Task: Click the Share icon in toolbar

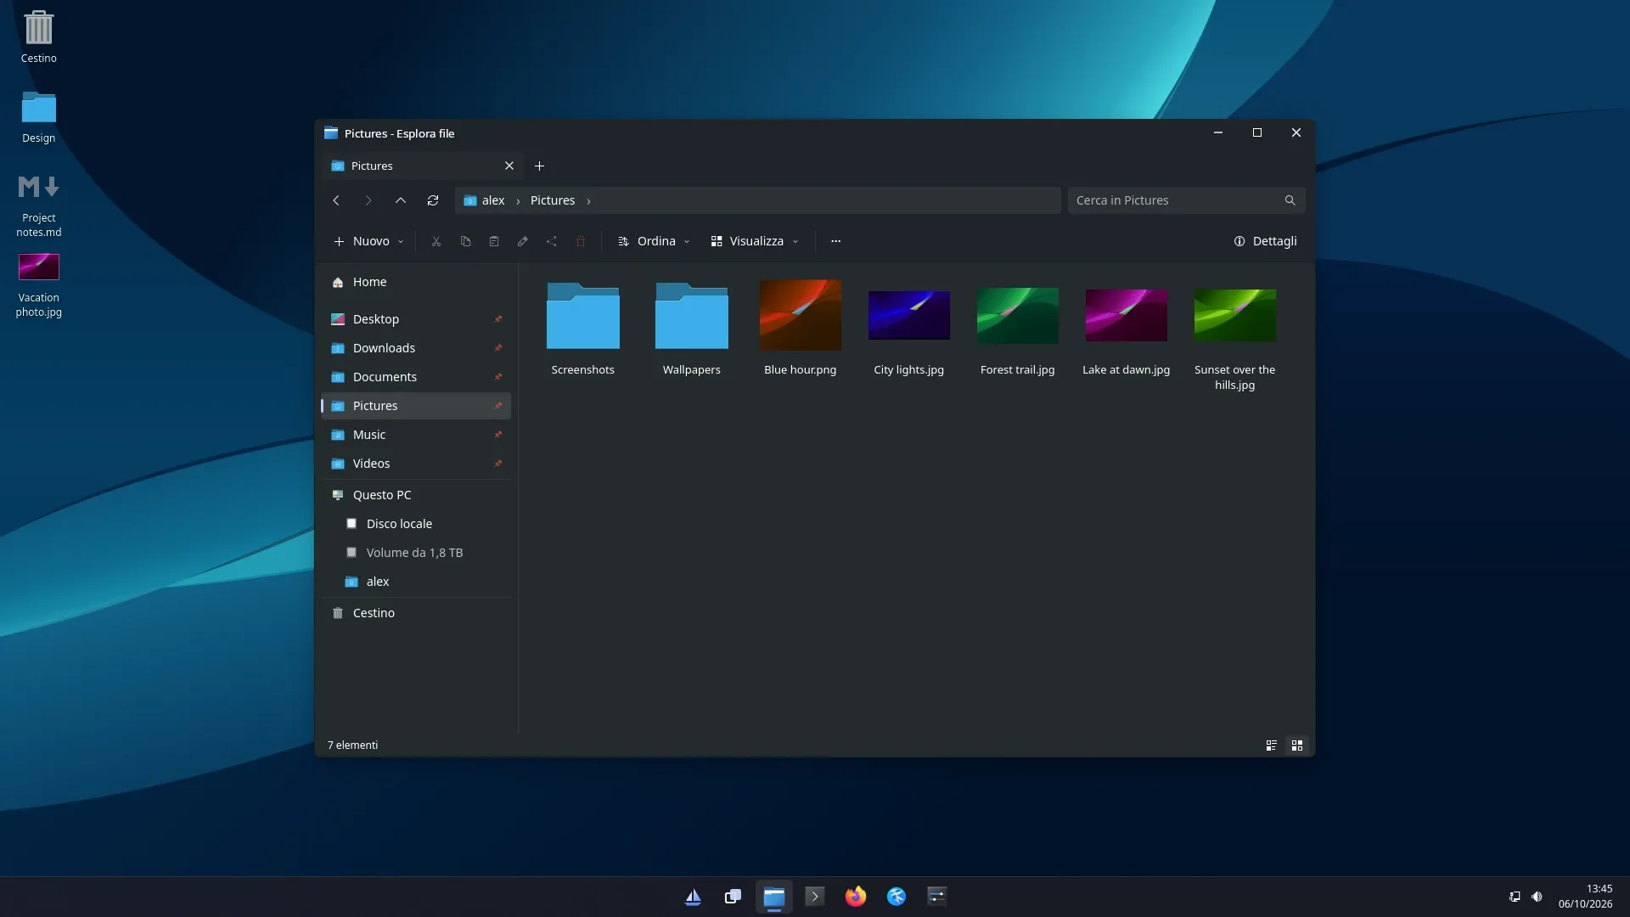Action: pyautogui.click(x=552, y=241)
